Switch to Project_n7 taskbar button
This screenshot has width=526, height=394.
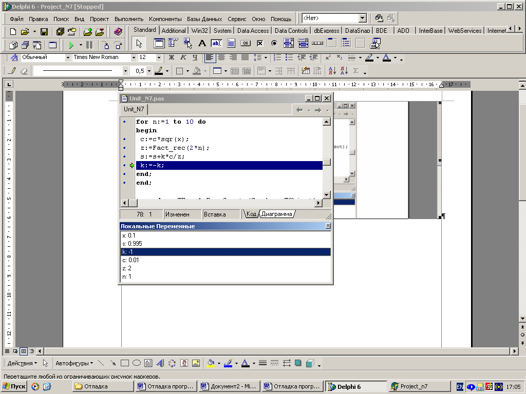[419, 386]
